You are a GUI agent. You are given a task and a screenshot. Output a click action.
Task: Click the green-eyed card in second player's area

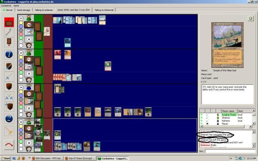[x=108, y=66]
